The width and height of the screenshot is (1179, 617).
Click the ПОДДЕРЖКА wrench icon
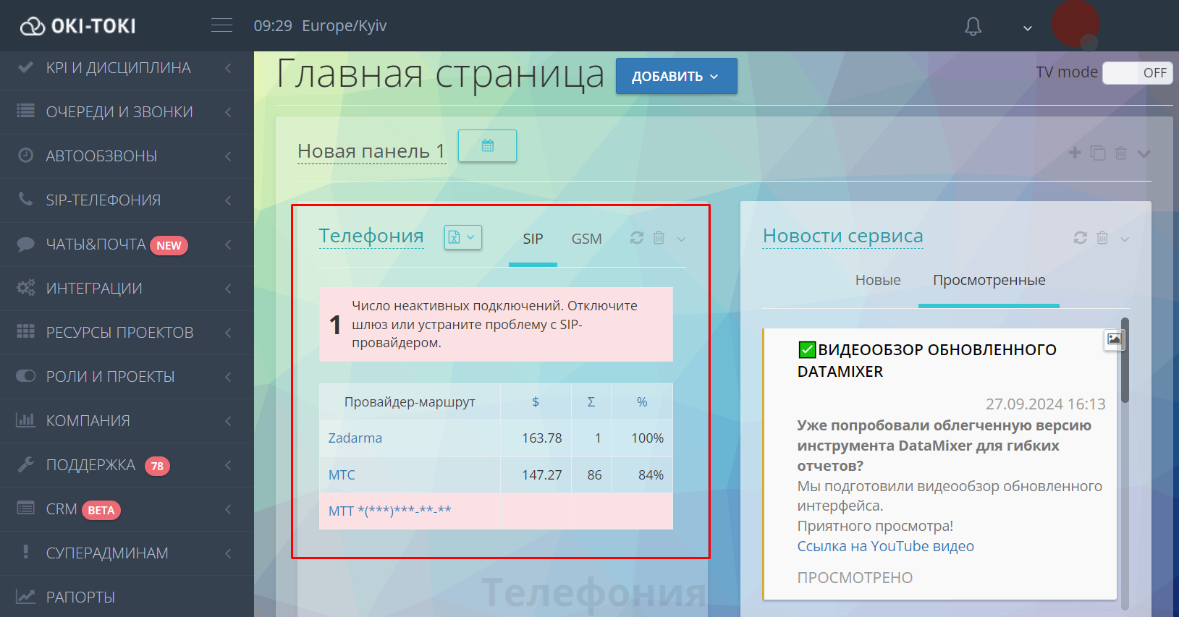coord(26,464)
